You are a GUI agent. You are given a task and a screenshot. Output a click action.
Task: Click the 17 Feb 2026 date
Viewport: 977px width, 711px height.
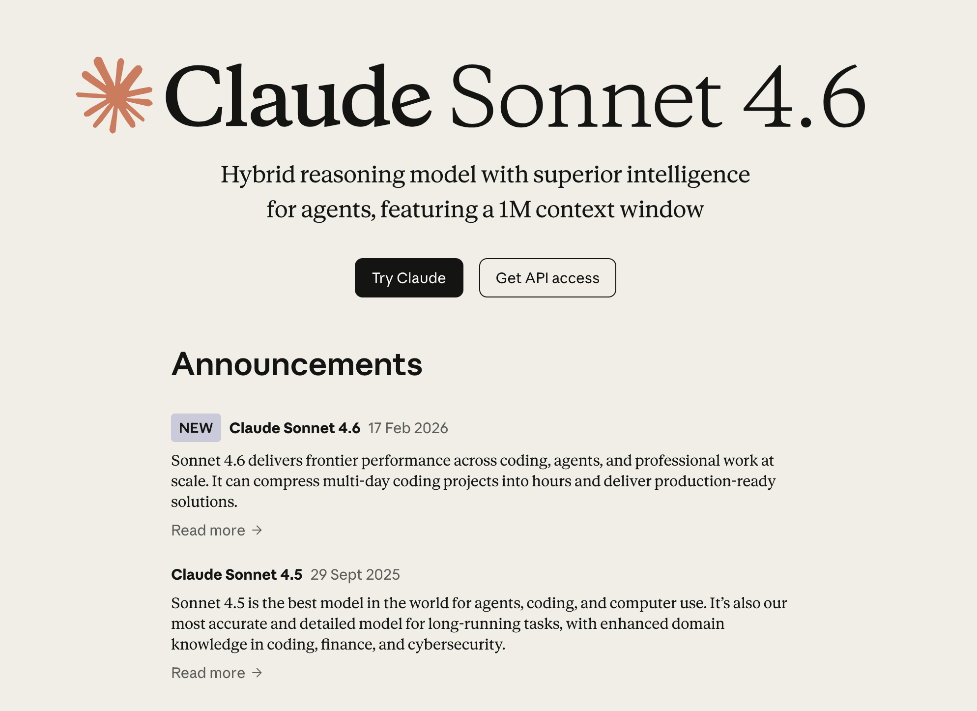[x=408, y=428]
